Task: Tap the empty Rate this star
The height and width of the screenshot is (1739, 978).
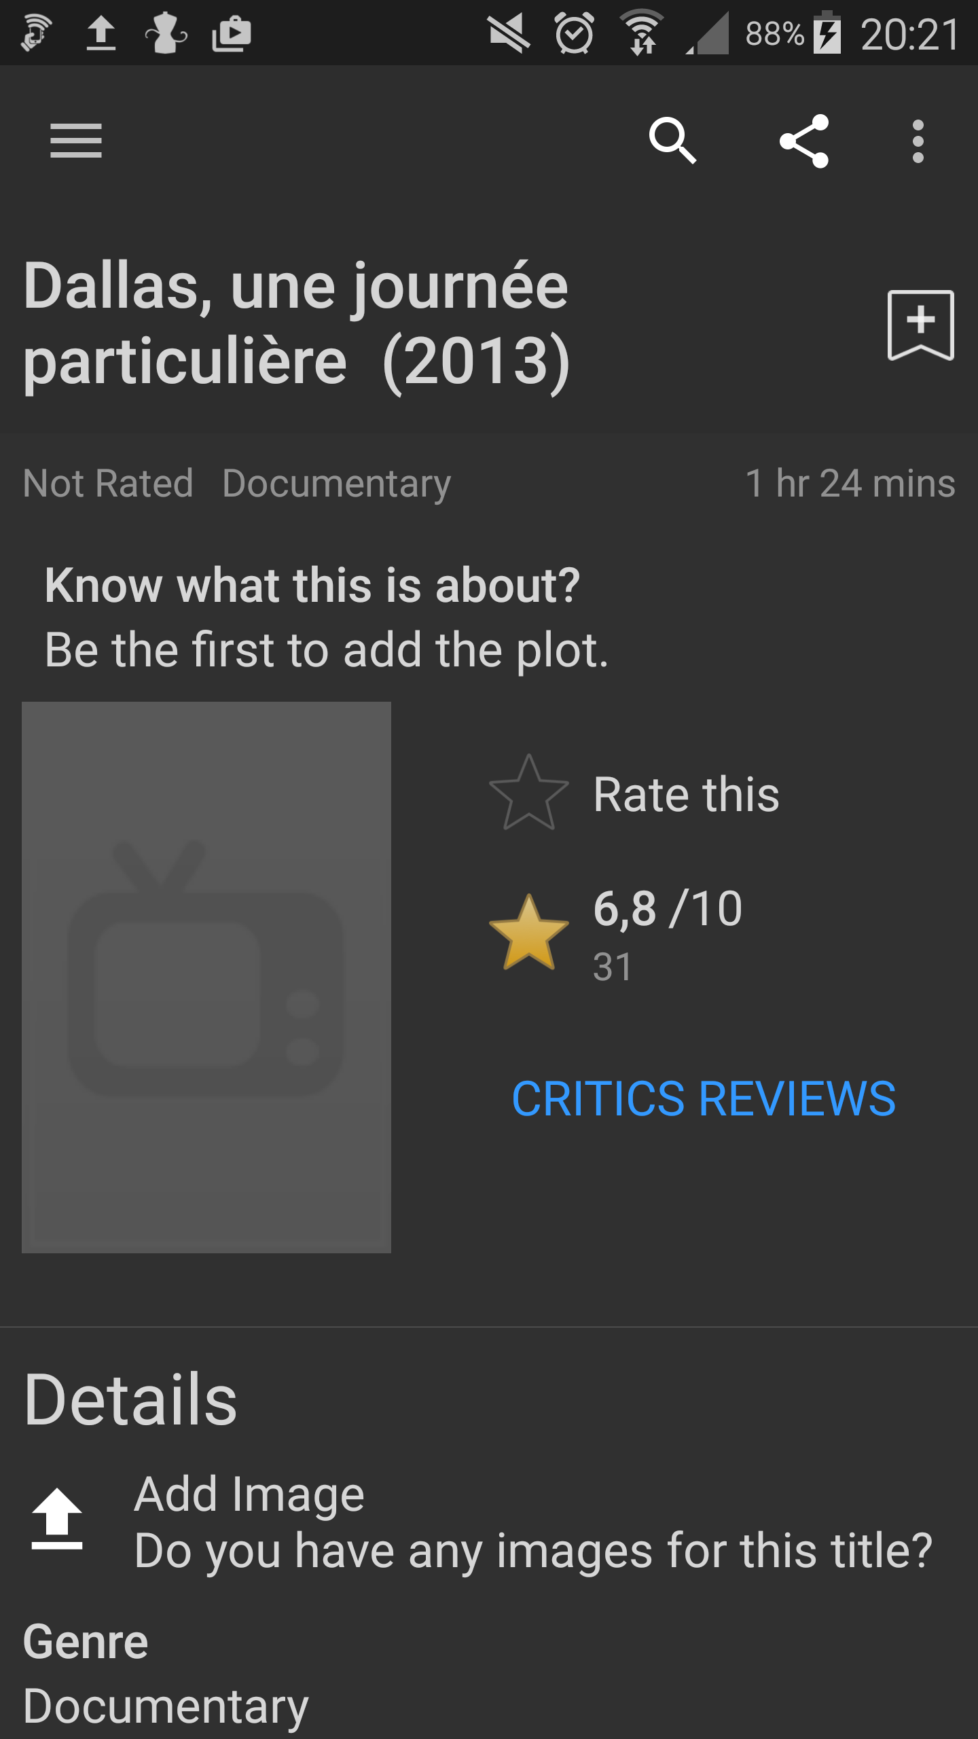Action: tap(529, 793)
